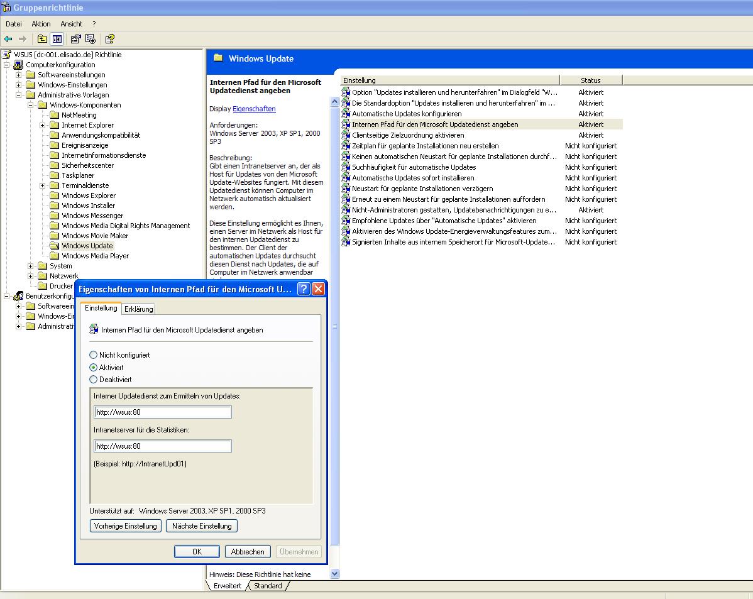Sort by the Einstellung column header
Viewport: 753px width, 599px height.
[450, 80]
